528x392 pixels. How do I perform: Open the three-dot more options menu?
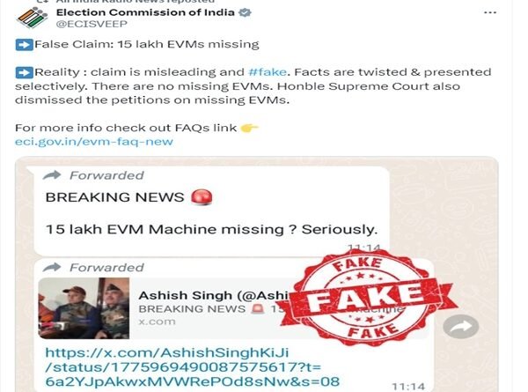point(490,12)
